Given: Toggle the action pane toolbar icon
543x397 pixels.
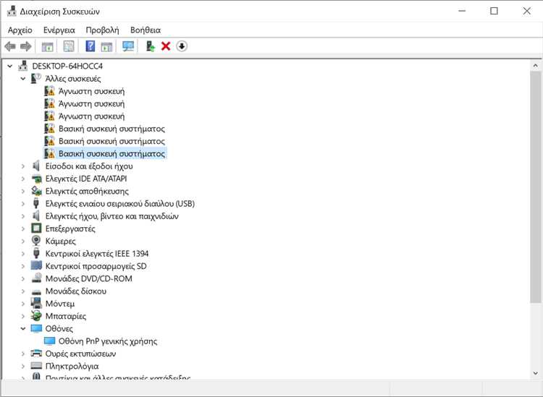Looking at the screenshot, I should [106, 46].
